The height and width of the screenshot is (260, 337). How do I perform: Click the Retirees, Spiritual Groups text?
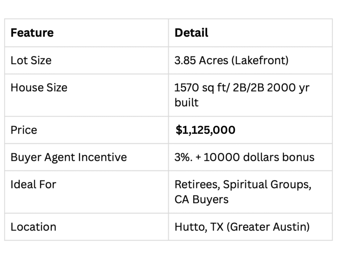coord(243,185)
